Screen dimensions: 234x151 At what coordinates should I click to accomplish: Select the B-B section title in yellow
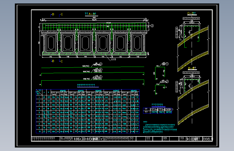click(x=192, y=68)
